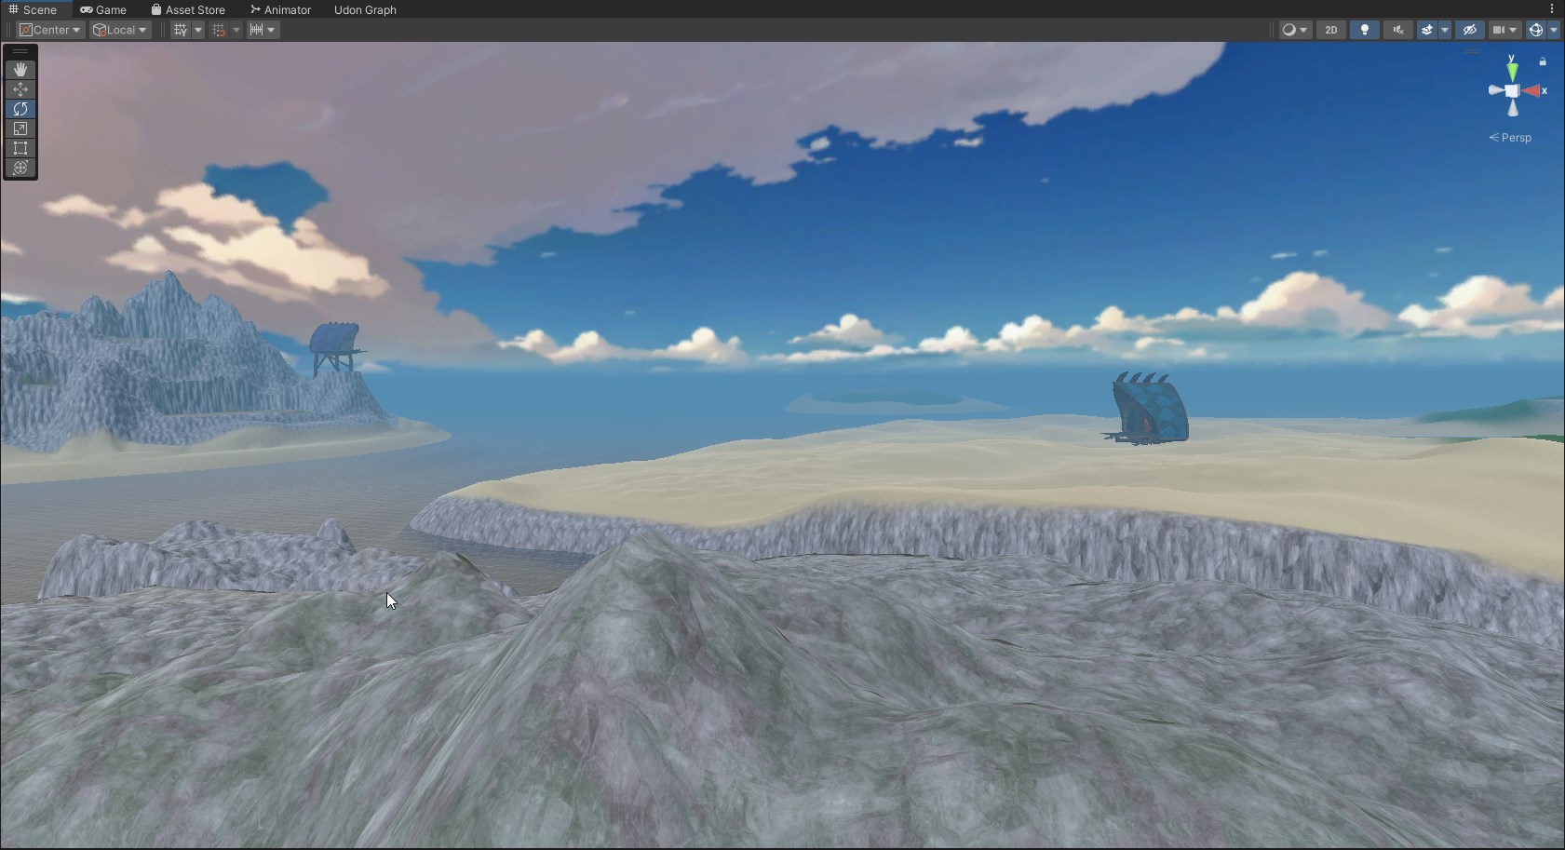
Task: Toggle 2D view mode
Action: pos(1330,30)
